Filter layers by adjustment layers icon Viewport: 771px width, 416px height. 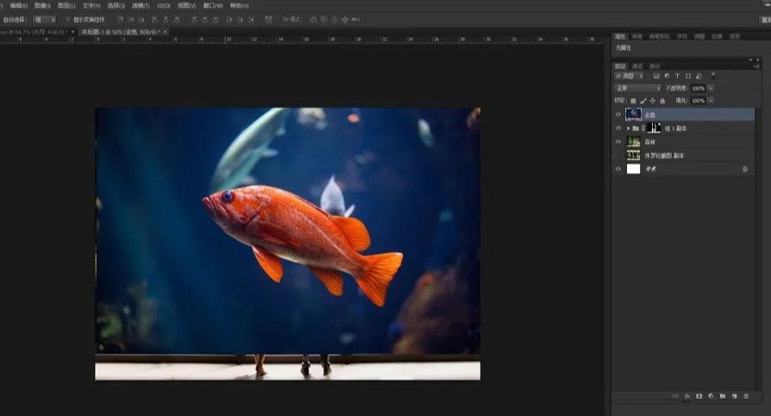[667, 76]
